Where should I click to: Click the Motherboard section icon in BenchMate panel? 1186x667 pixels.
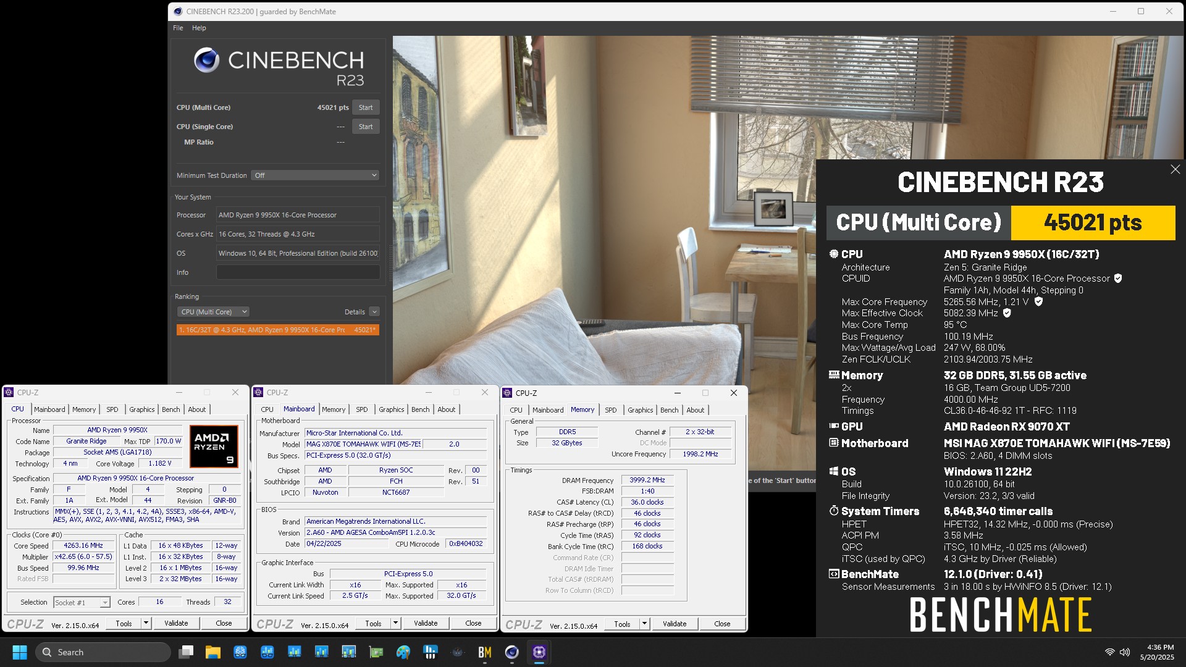(834, 443)
